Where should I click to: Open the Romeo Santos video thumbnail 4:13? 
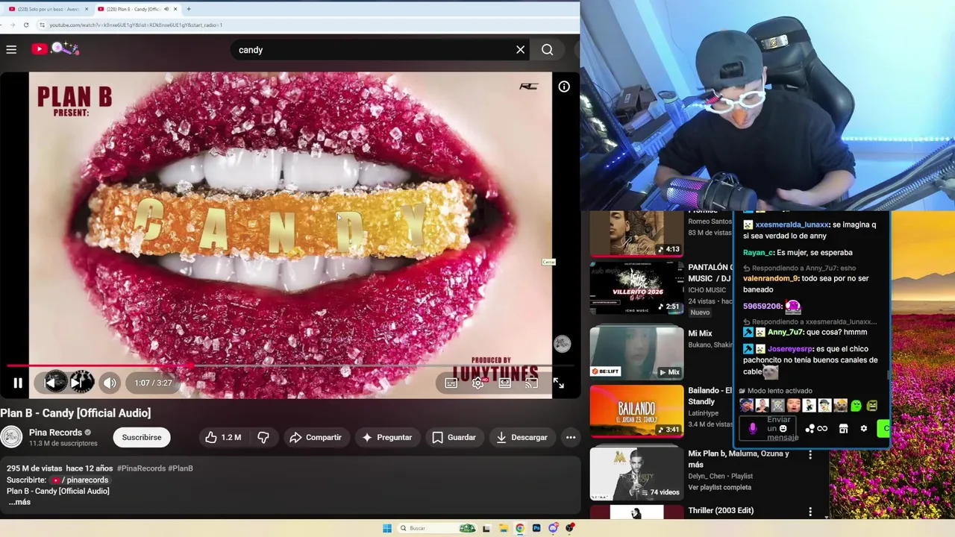pyautogui.click(x=636, y=233)
